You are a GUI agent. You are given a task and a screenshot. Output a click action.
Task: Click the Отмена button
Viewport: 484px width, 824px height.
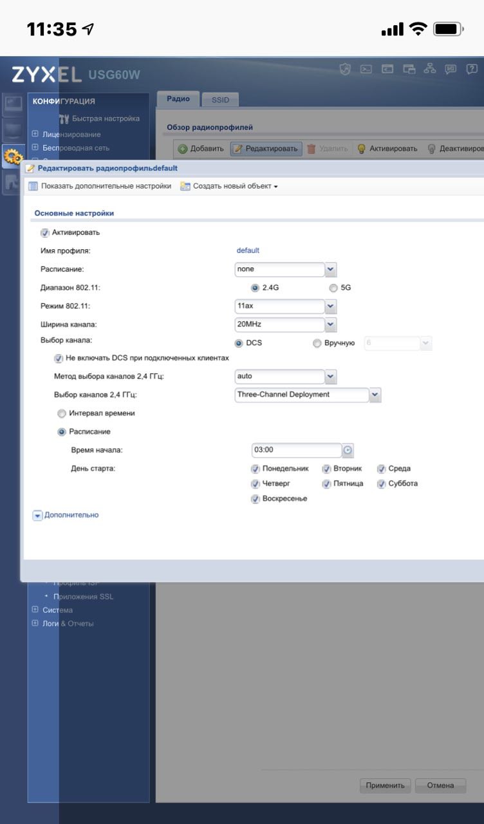tap(440, 785)
